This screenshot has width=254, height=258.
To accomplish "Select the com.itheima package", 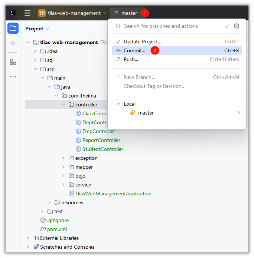I will pyautogui.click(x=82, y=96).
